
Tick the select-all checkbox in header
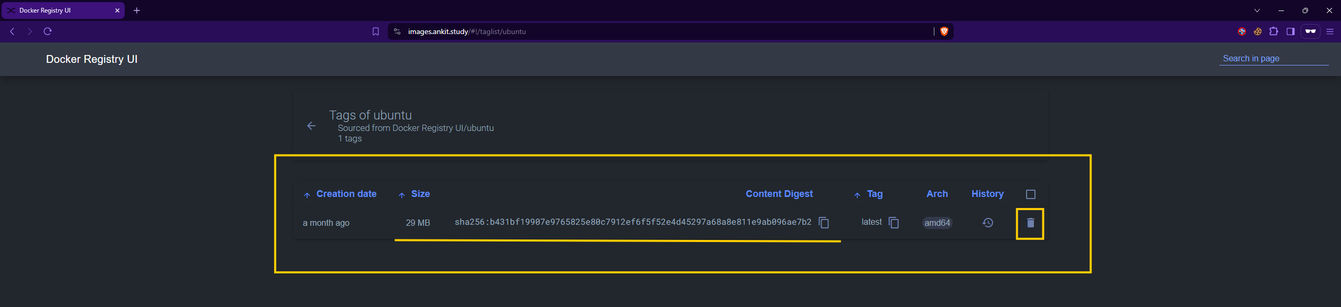coord(1030,194)
